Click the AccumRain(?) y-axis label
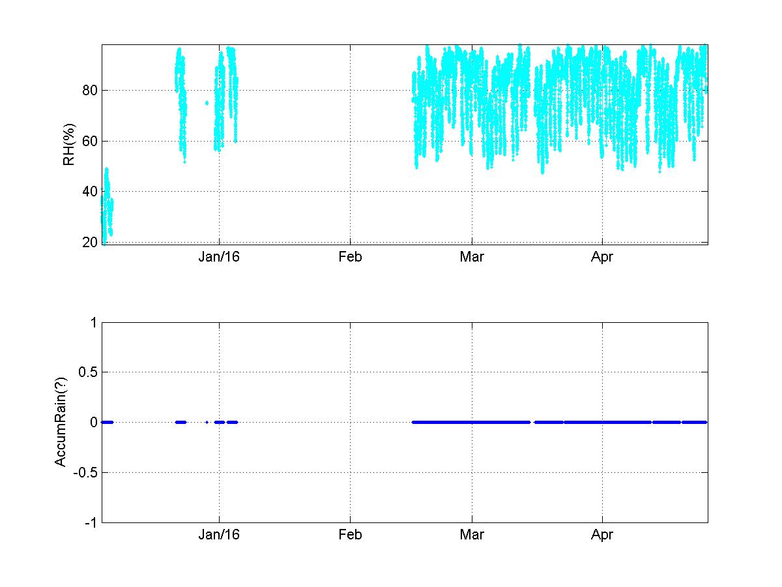 point(60,423)
